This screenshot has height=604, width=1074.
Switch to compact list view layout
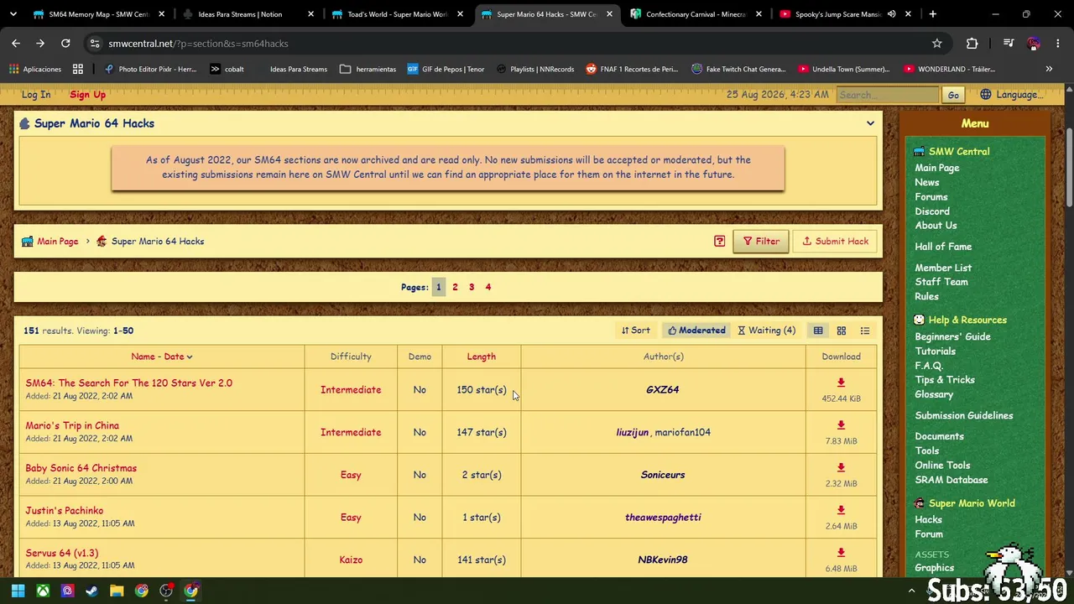point(865,331)
